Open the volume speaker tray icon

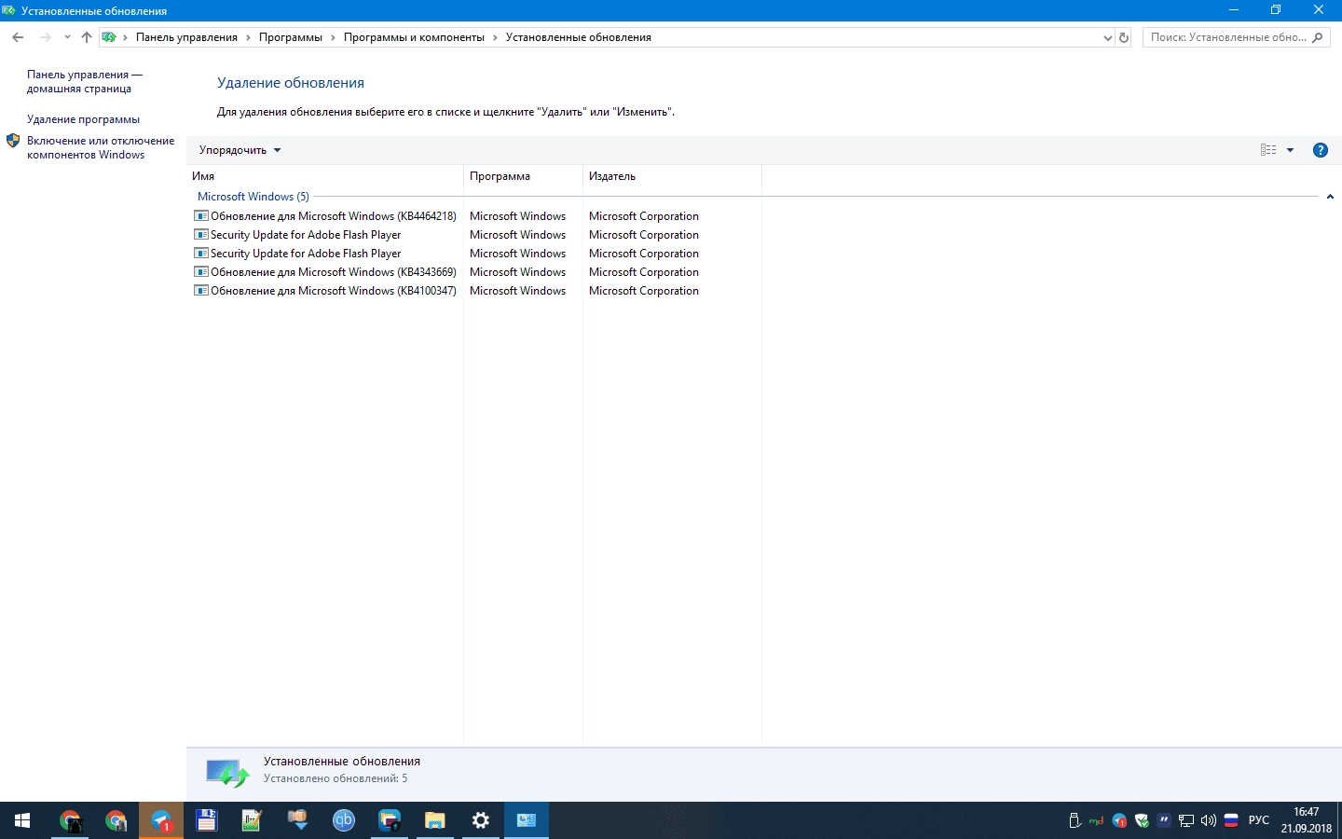click(1209, 821)
